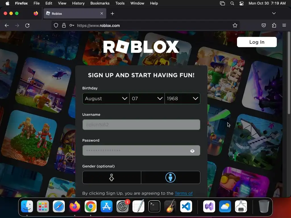Select the female gender option

[x=112, y=177]
